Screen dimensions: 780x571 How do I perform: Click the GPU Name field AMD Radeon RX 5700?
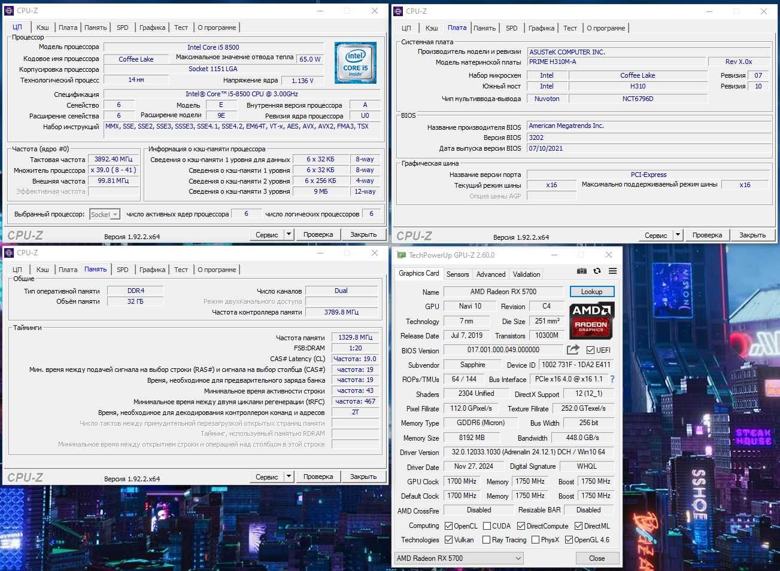coord(503,292)
